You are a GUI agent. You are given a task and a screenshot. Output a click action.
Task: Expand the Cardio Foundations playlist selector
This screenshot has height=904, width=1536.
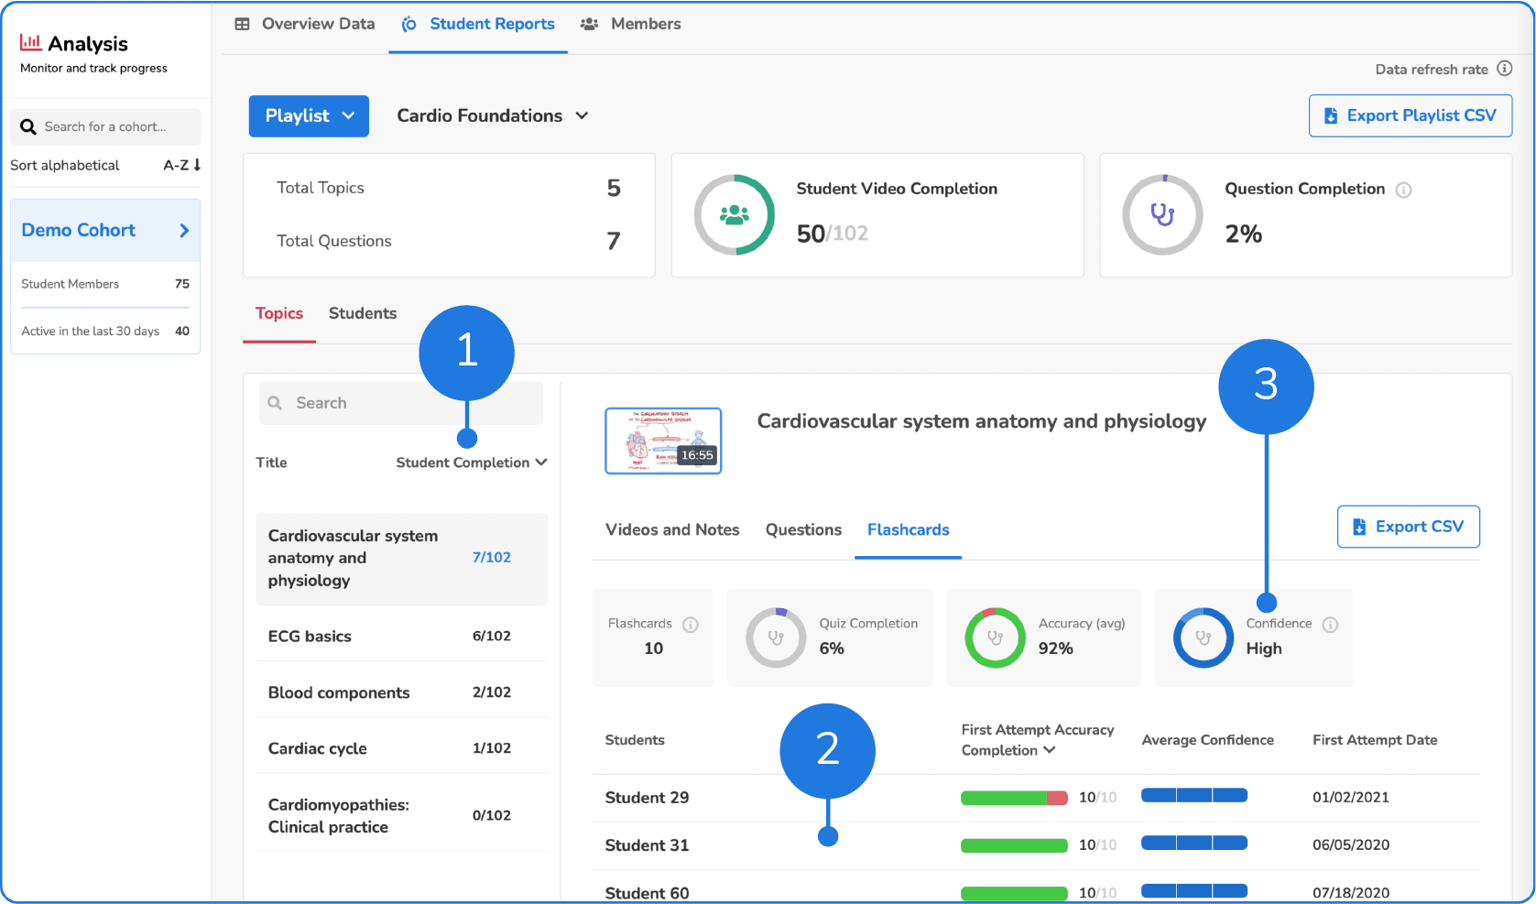click(x=492, y=116)
